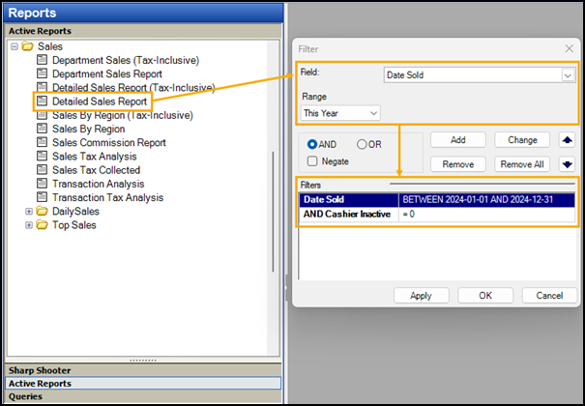This screenshot has width=585, height=406.
Task: Click the Top Sales folder icon
Action: point(43,225)
